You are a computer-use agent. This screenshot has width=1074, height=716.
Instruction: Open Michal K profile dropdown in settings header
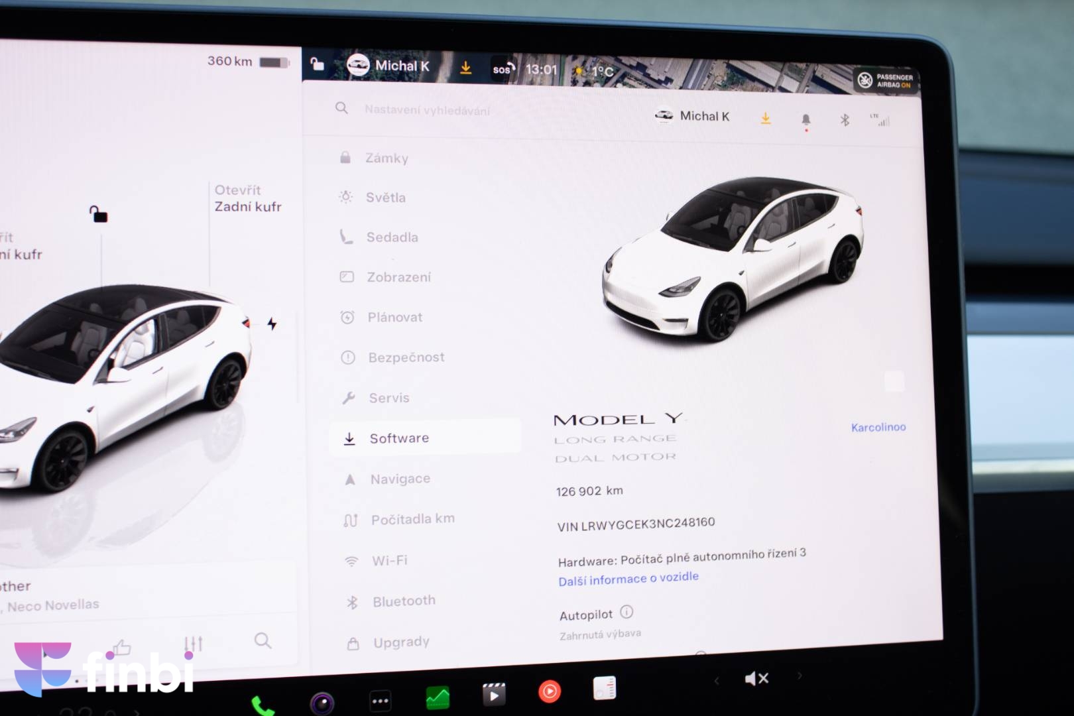tap(692, 117)
